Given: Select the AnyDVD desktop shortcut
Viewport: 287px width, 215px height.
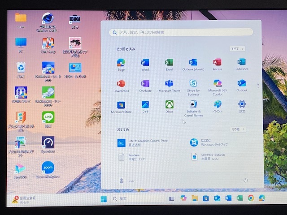Looking at the screenshot, I should pyautogui.click(x=21, y=171).
